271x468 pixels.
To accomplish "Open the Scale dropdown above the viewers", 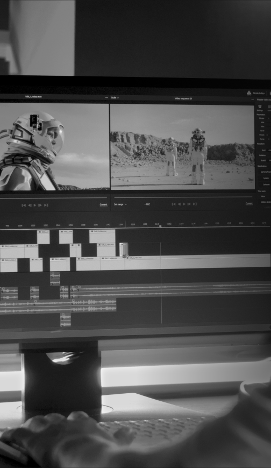I will point(115,97).
